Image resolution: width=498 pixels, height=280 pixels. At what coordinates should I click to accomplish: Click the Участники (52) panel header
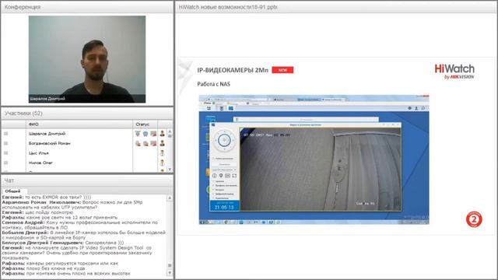click(x=87, y=114)
